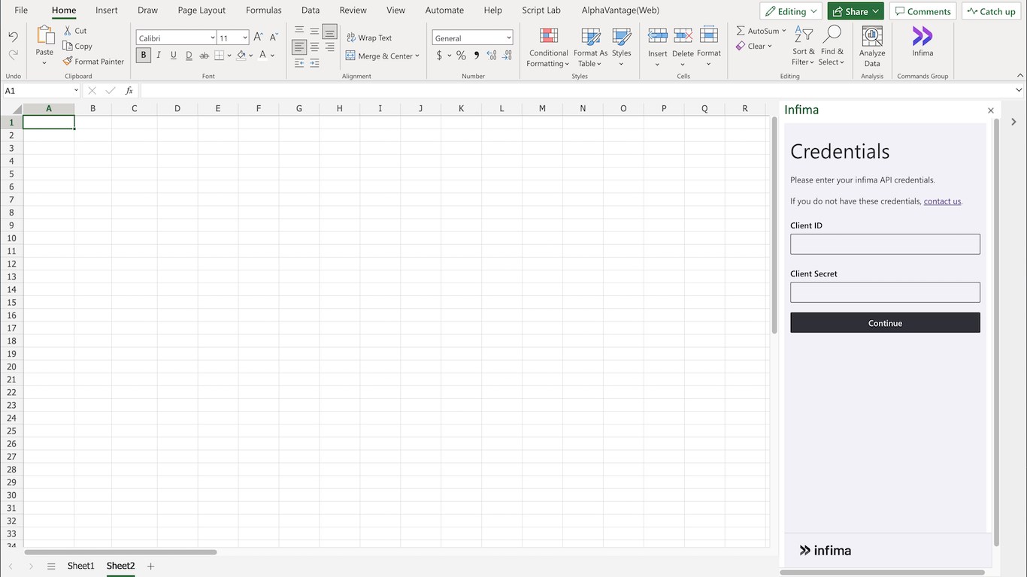
Task: Toggle Wrap Text
Action: pos(369,38)
